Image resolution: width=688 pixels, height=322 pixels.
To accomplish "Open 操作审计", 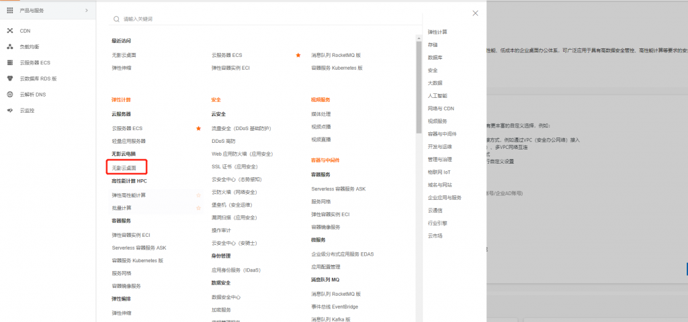I will pyautogui.click(x=221, y=230).
